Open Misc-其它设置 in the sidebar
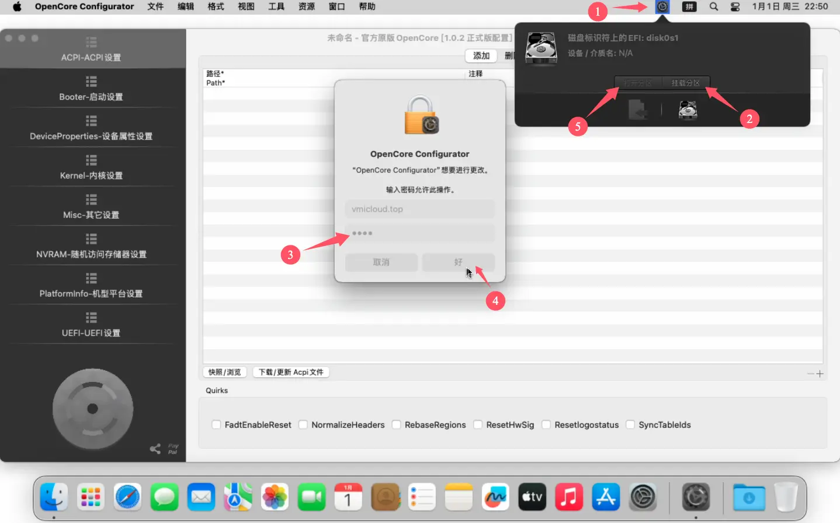The image size is (840, 523). tap(91, 206)
